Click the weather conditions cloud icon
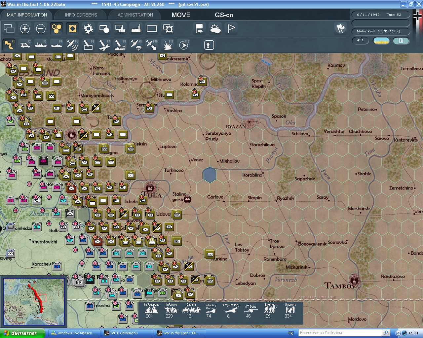Image resolution: width=423 pixels, height=338 pixels. tap(216, 29)
